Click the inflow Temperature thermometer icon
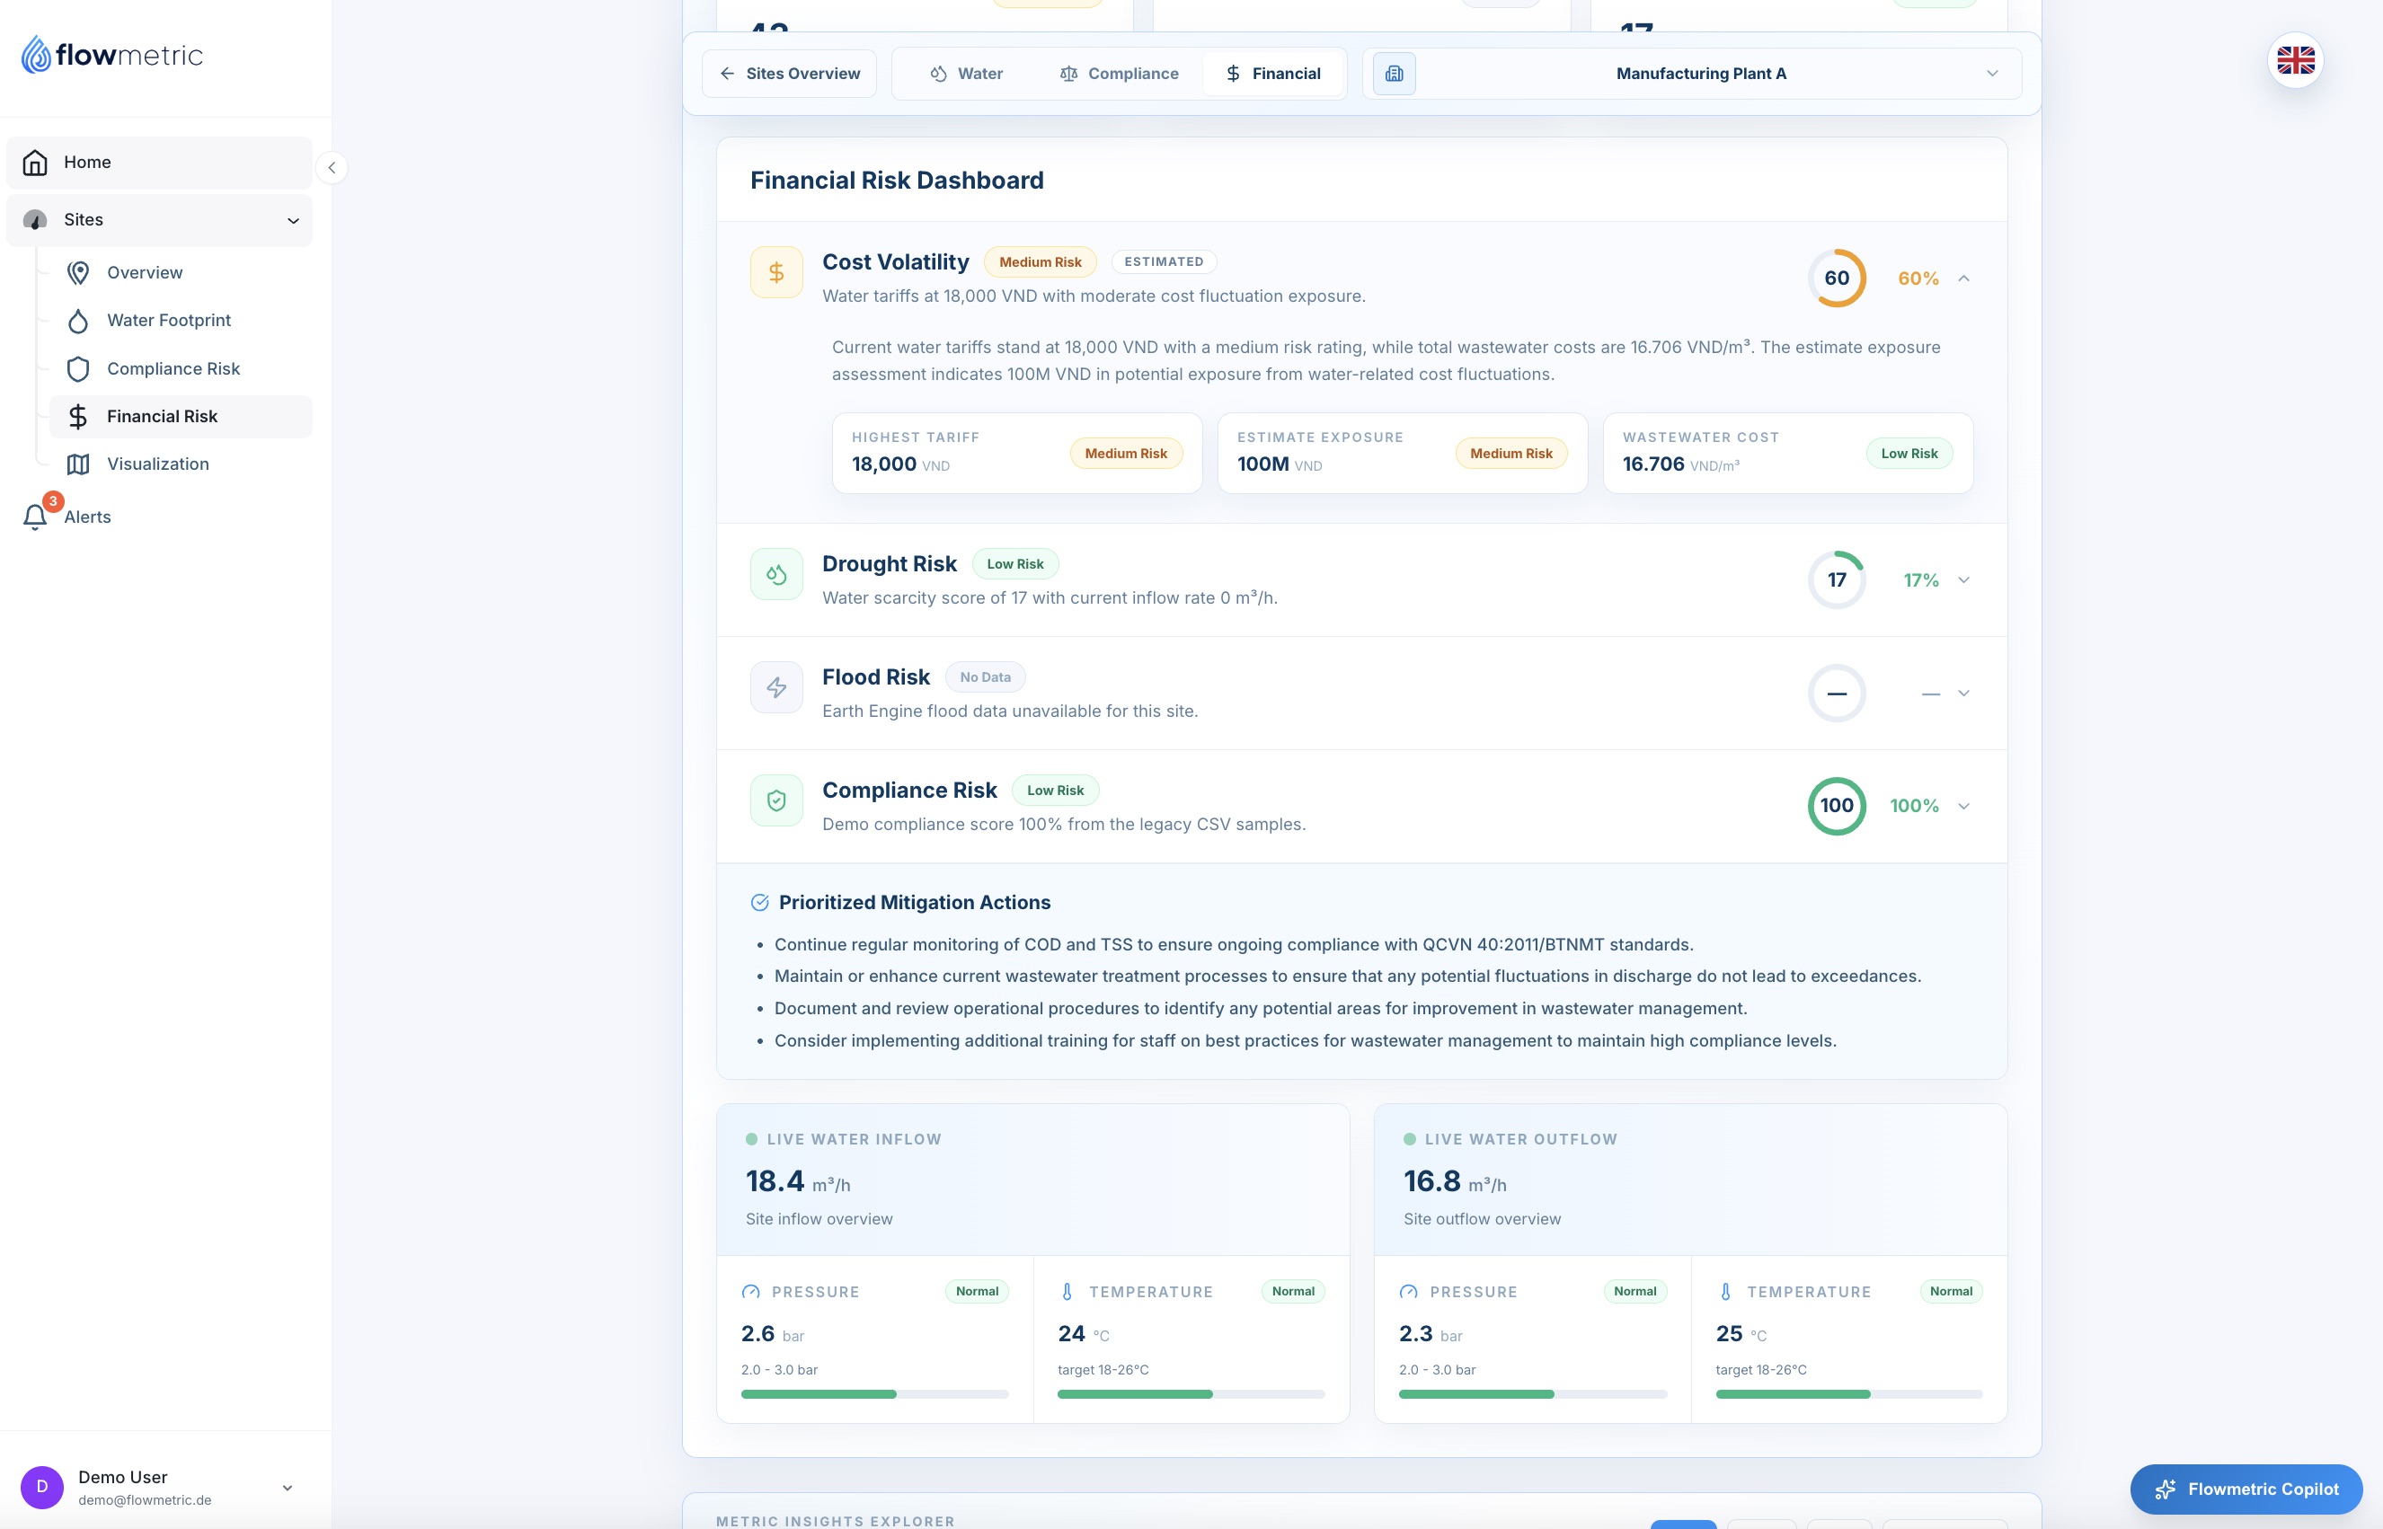The width and height of the screenshot is (2383, 1529). 1067,1292
